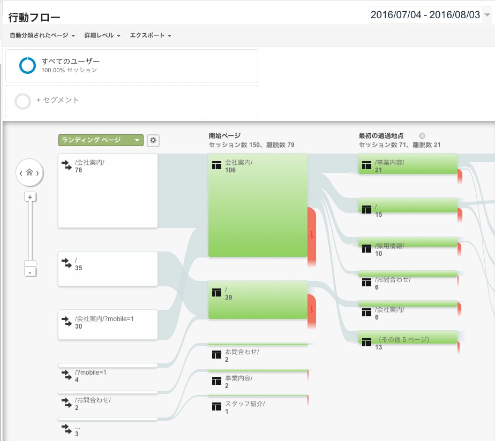Select the 会社案内/ 106 start page node
Viewport: 495px width, 441px height.
[258, 205]
